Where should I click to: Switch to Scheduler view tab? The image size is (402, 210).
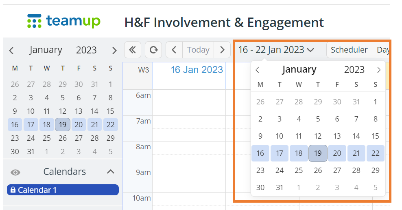pyautogui.click(x=349, y=50)
